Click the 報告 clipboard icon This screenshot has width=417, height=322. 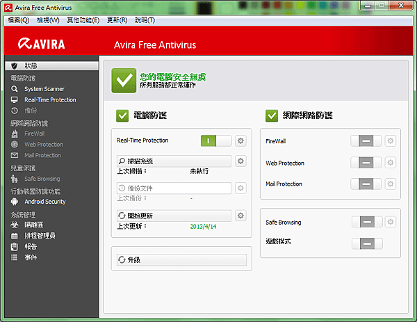point(15,247)
